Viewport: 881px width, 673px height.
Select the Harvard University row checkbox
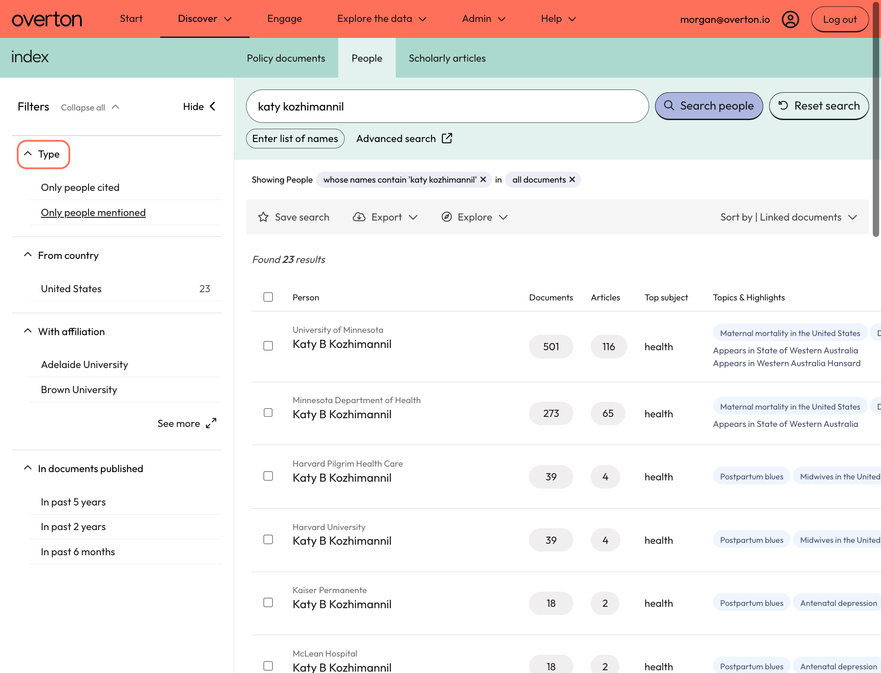[x=268, y=540]
